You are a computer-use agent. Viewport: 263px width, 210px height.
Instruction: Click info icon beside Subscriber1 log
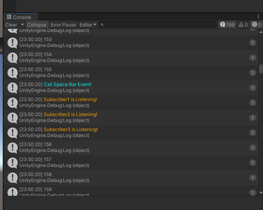(x=13, y=103)
